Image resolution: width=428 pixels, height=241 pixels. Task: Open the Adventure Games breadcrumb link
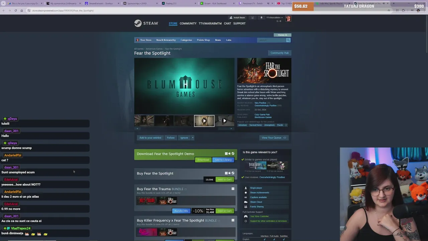(x=154, y=49)
